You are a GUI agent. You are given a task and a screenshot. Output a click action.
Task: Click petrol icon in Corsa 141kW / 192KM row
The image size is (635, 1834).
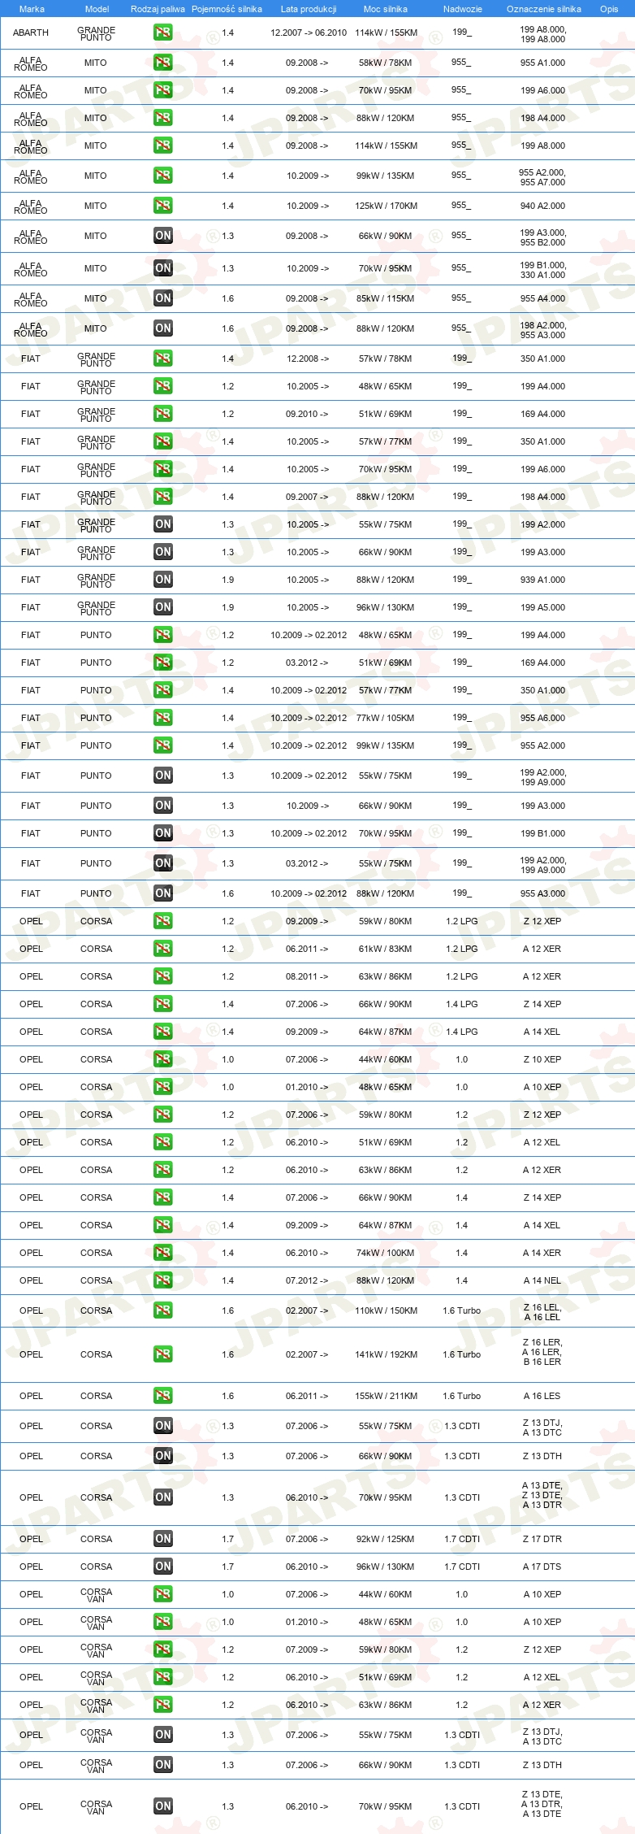163,1354
